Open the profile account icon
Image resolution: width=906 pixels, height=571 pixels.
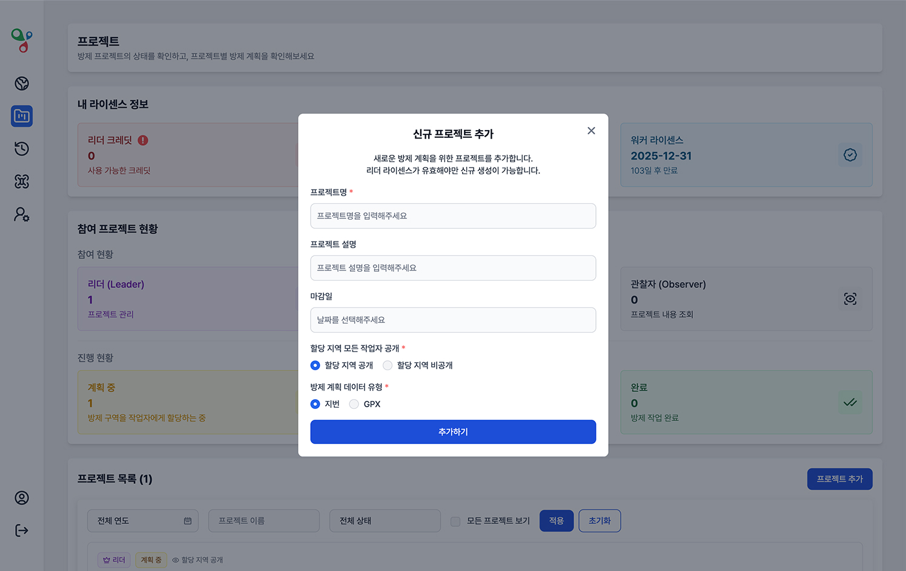[22, 498]
